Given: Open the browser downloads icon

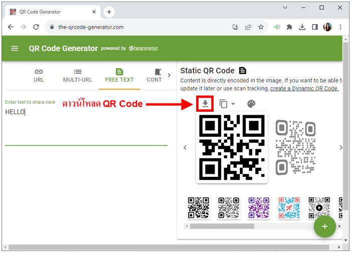Looking at the screenshot, I should (x=302, y=27).
